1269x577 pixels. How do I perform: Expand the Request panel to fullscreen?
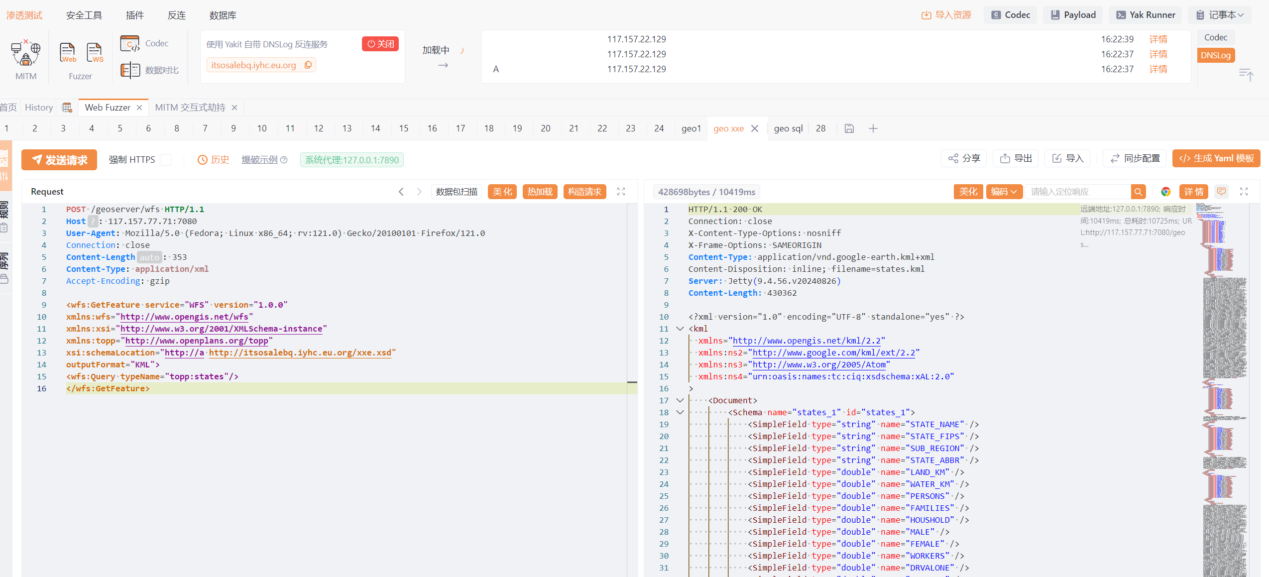(621, 192)
